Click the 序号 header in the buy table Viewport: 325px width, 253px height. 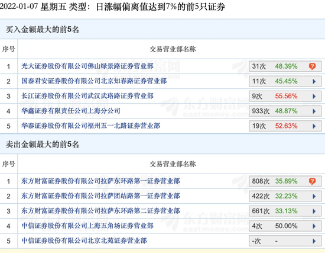(x=8, y=49)
